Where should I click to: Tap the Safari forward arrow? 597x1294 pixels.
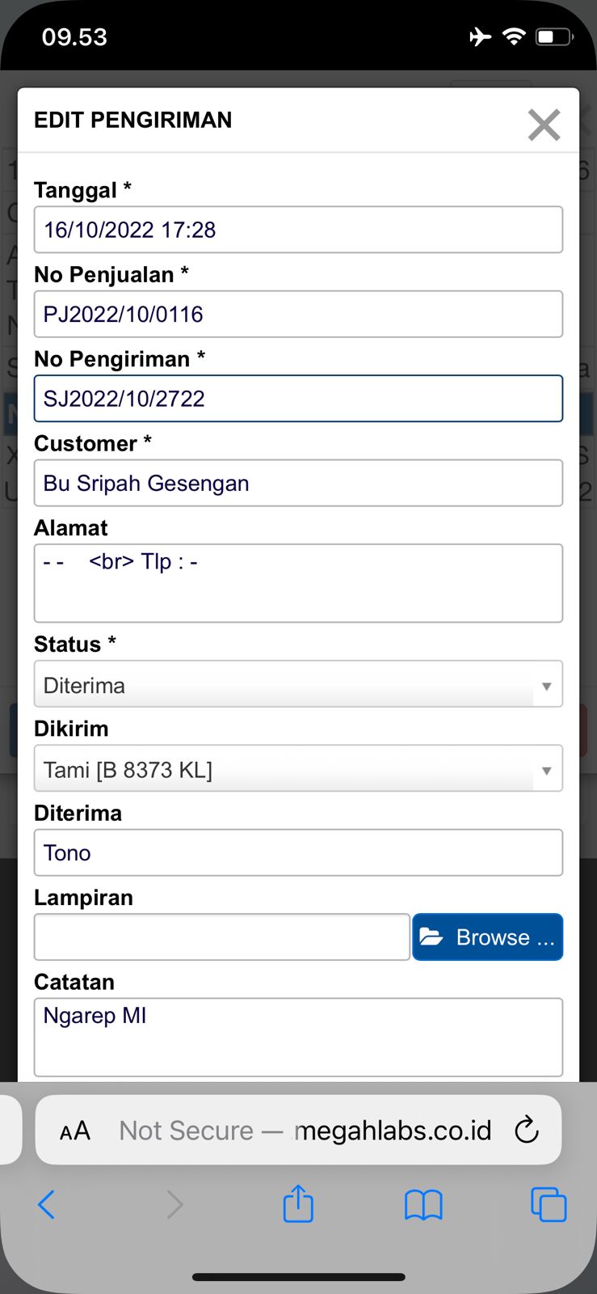[174, 1204]
